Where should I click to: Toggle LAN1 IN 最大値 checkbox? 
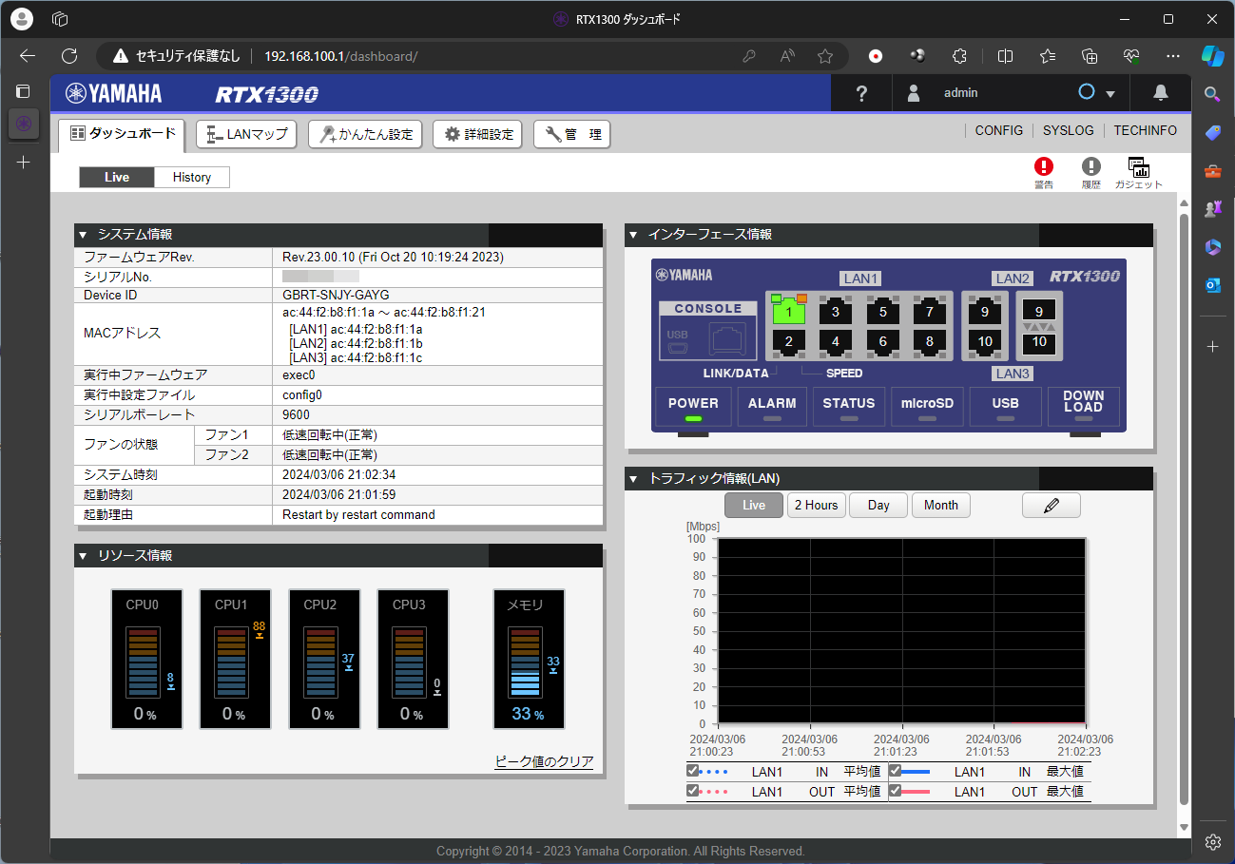click(x=895, y=771)
